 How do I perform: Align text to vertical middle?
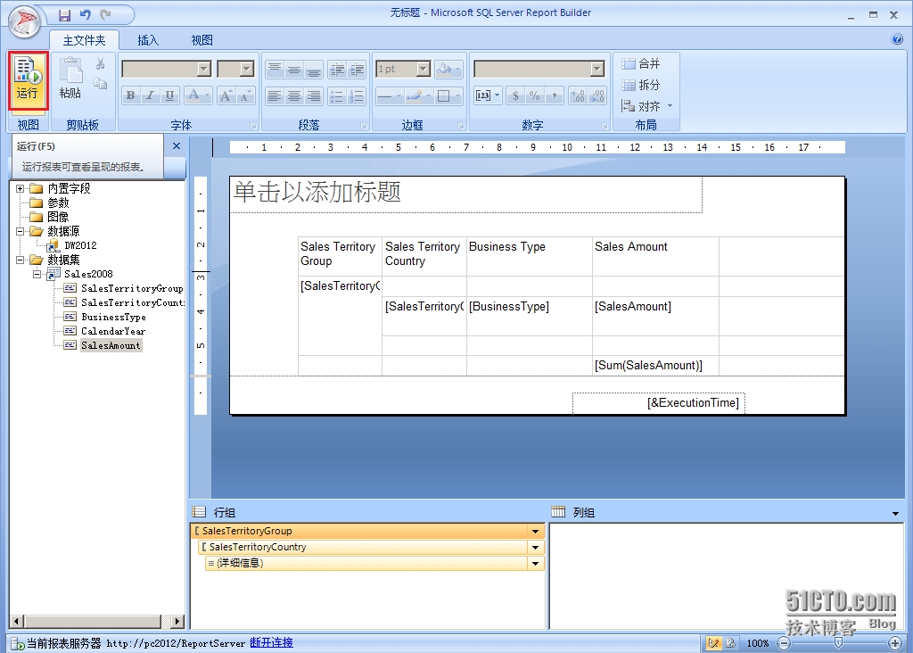(x=294, y=70)
